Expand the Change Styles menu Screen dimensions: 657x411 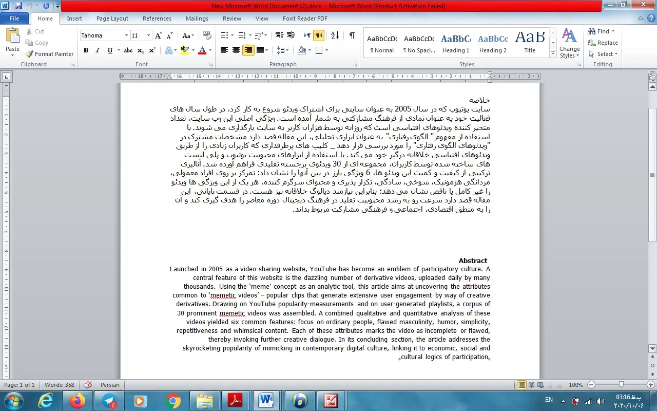pyautogui.click(x=569, y=43)
